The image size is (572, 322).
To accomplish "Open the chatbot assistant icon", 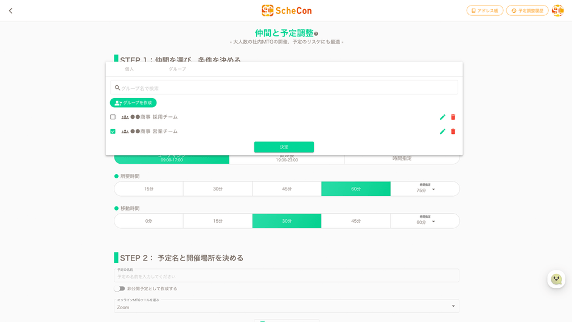I will [x=556, y=279].
